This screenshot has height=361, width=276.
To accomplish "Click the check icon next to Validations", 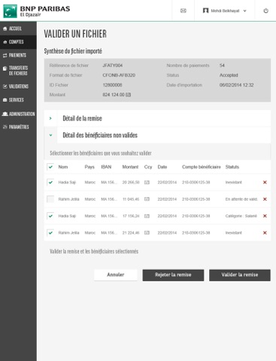I will pyautogui.click(x=5, y=86).
